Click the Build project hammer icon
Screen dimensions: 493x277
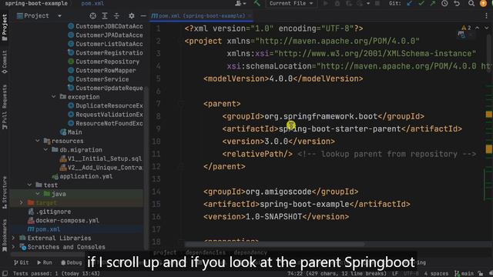[x=257, y=3]
